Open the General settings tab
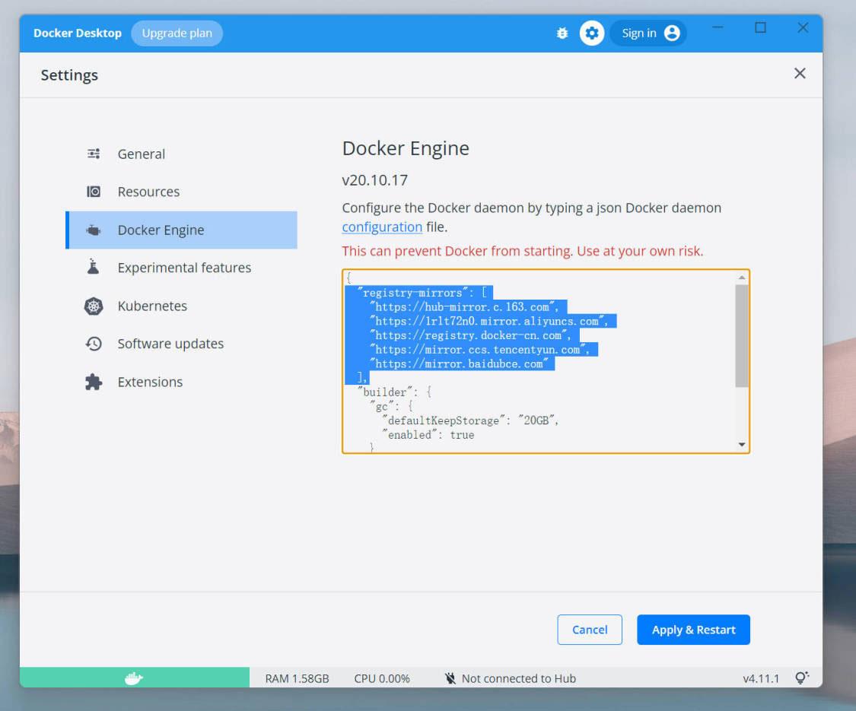The height and width of the screenshot is (711, 856). (x=141, y=154)
